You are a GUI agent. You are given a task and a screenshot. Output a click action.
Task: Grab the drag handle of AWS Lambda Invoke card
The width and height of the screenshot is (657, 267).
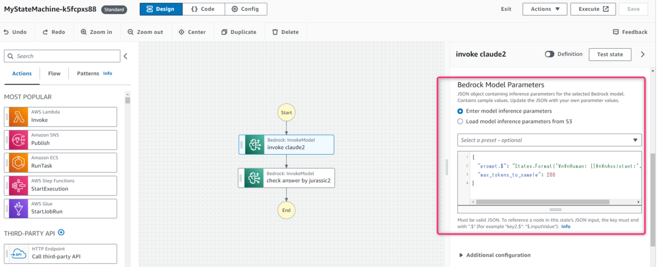[7, 117]
